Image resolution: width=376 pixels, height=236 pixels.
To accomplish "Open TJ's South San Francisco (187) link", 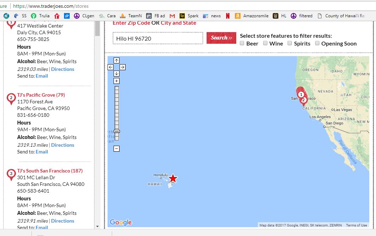I will tap(50, 171).
